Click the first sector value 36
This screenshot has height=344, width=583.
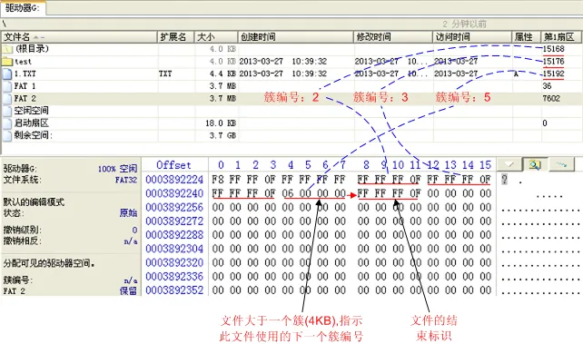coord(547,86)
